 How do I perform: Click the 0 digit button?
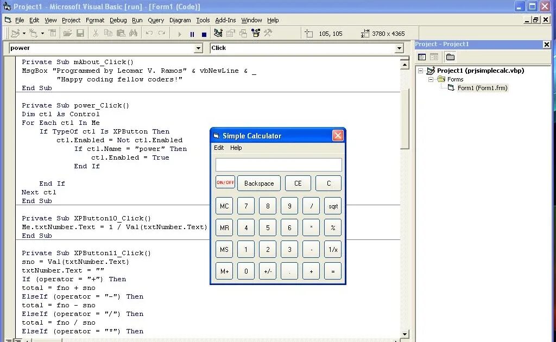246,271
